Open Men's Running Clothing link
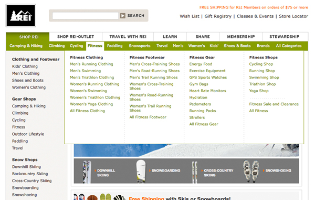Image resolution: width=315 pixels, height=200 pixels. click(x=91, y=64)
